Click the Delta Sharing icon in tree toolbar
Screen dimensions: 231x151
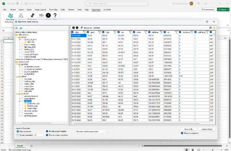(x=21, y=28)
